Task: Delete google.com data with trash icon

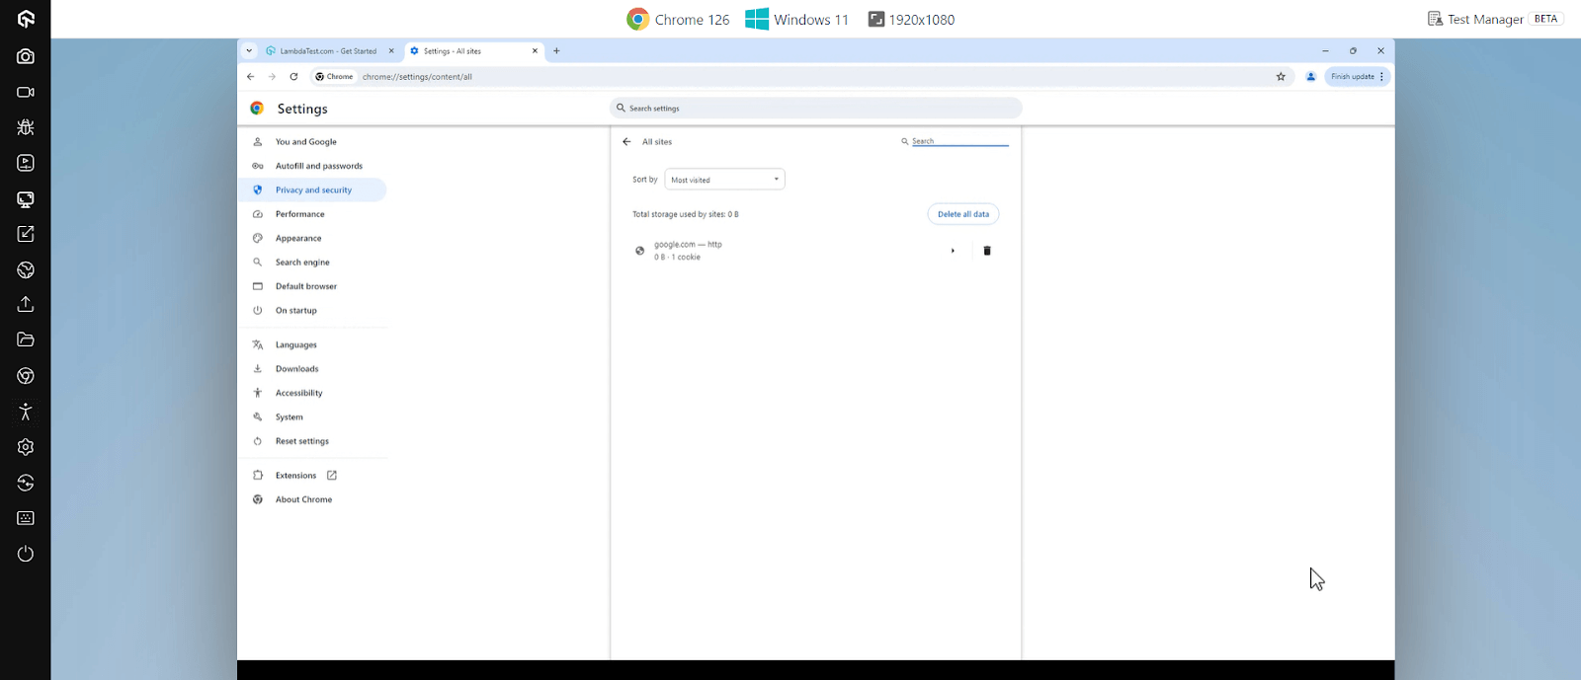Action: pos(987,251)
